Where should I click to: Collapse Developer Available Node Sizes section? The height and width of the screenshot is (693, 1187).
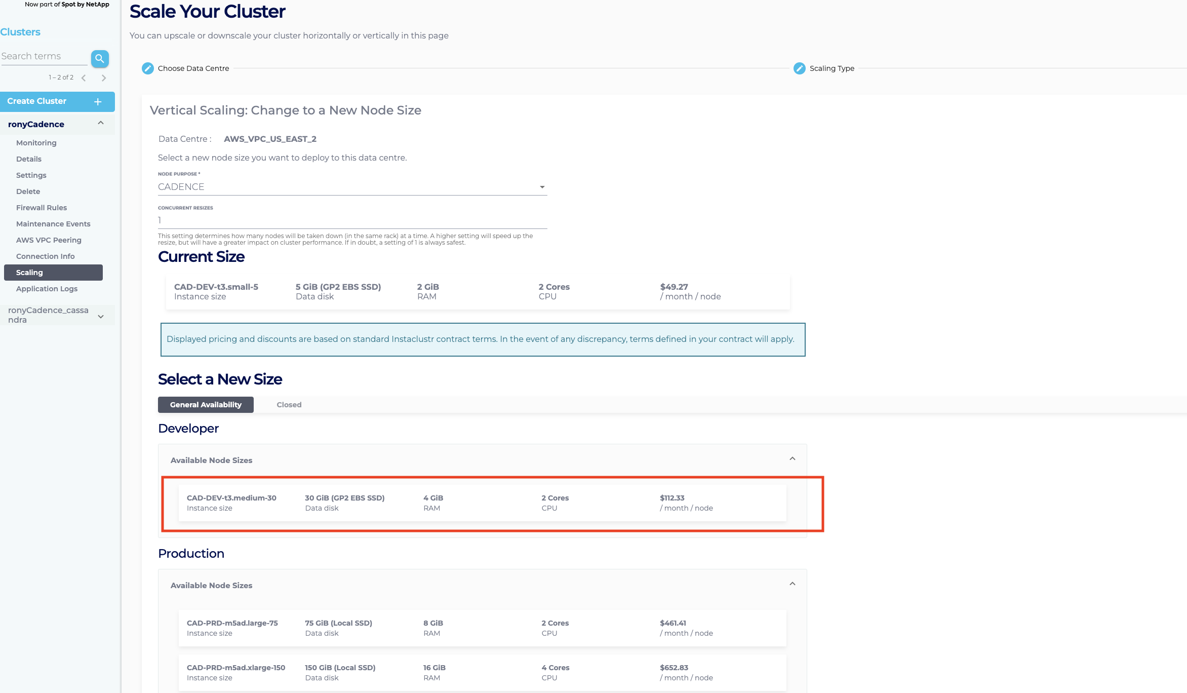(792, 459)
